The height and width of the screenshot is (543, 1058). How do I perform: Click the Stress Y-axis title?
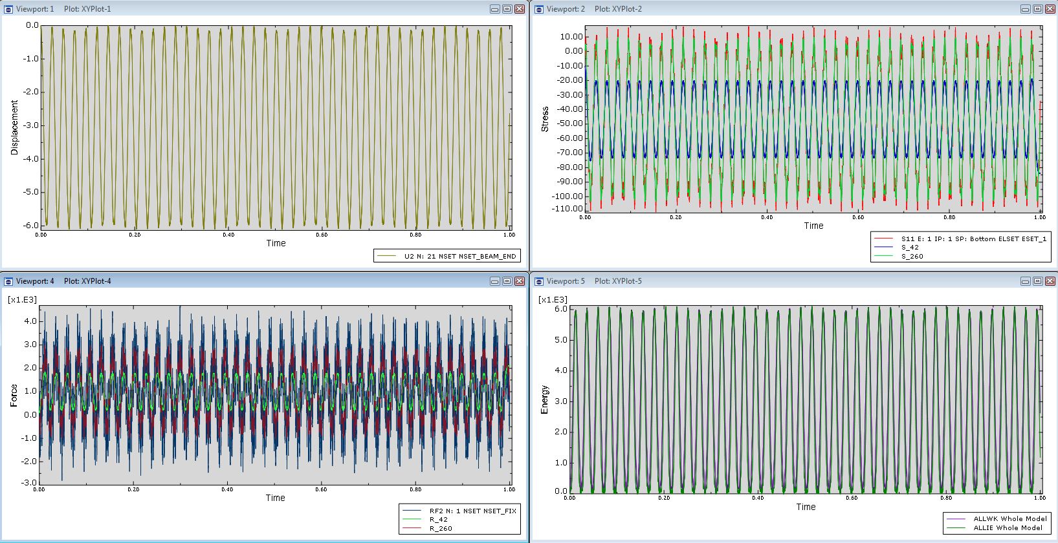[545, 120]
